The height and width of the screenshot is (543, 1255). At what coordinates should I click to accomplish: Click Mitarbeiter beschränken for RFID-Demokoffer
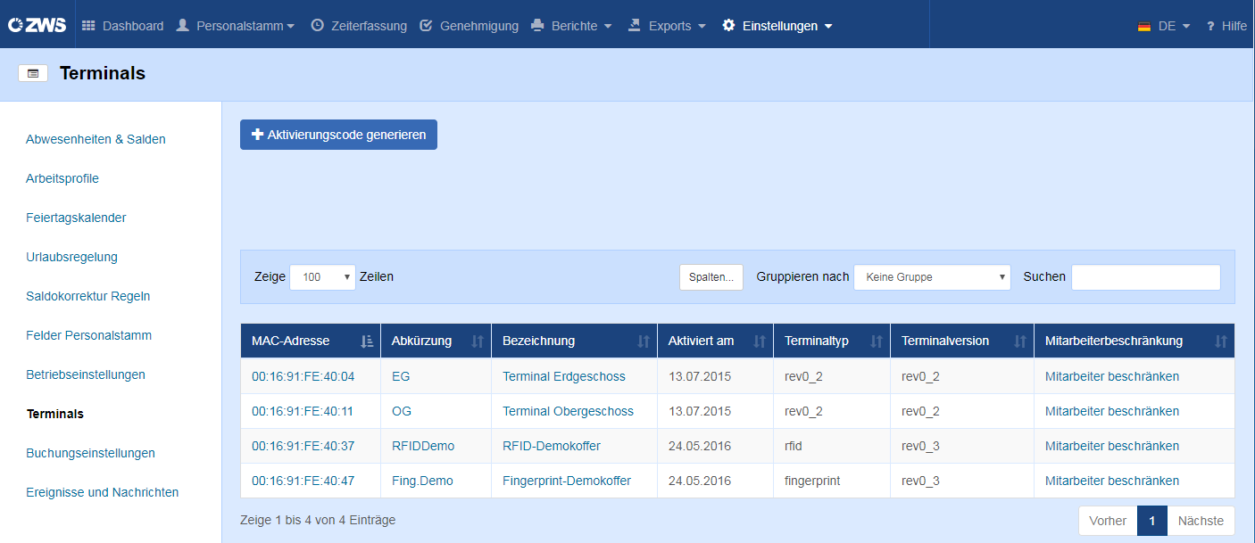[1112, 446]
